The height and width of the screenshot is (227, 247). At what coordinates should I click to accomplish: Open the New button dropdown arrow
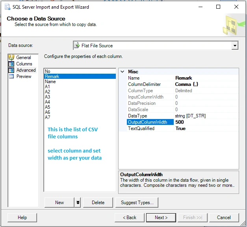78,203
